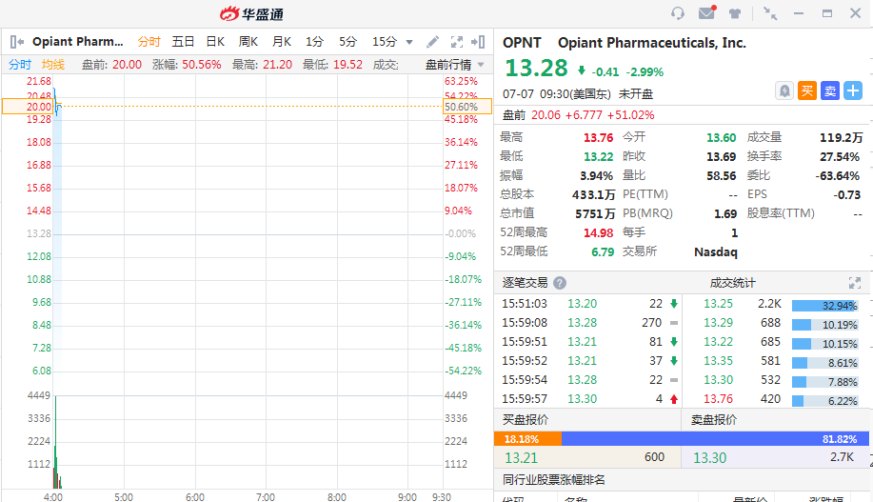Select the chart drawing pencil tool

point(432,42)
